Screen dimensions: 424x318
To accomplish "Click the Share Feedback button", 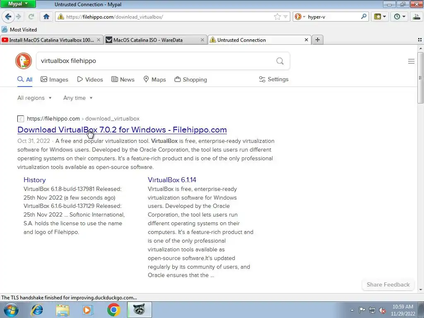I will pyautogui.click(x=388, y=284).
